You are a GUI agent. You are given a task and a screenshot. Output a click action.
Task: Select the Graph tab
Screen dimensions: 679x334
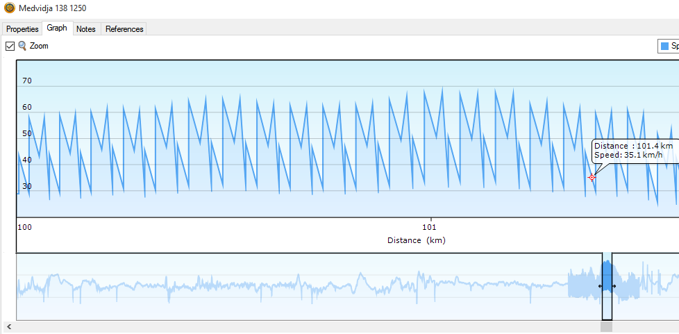click(x=57, y=28)
